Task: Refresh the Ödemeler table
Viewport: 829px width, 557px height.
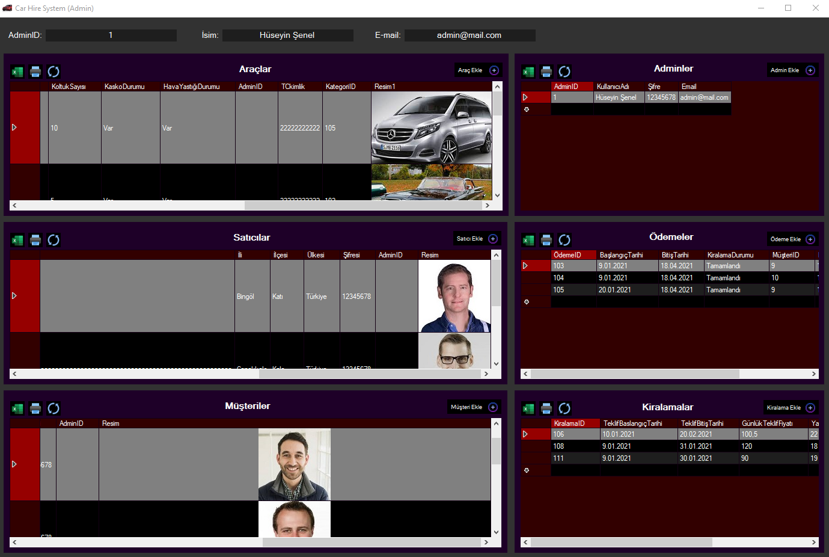Action: pos(564,240)
